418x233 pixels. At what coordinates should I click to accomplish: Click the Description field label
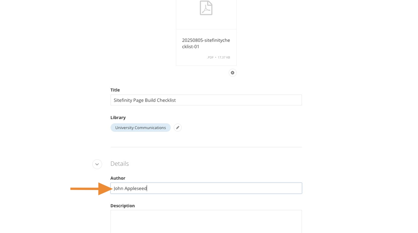122,206
